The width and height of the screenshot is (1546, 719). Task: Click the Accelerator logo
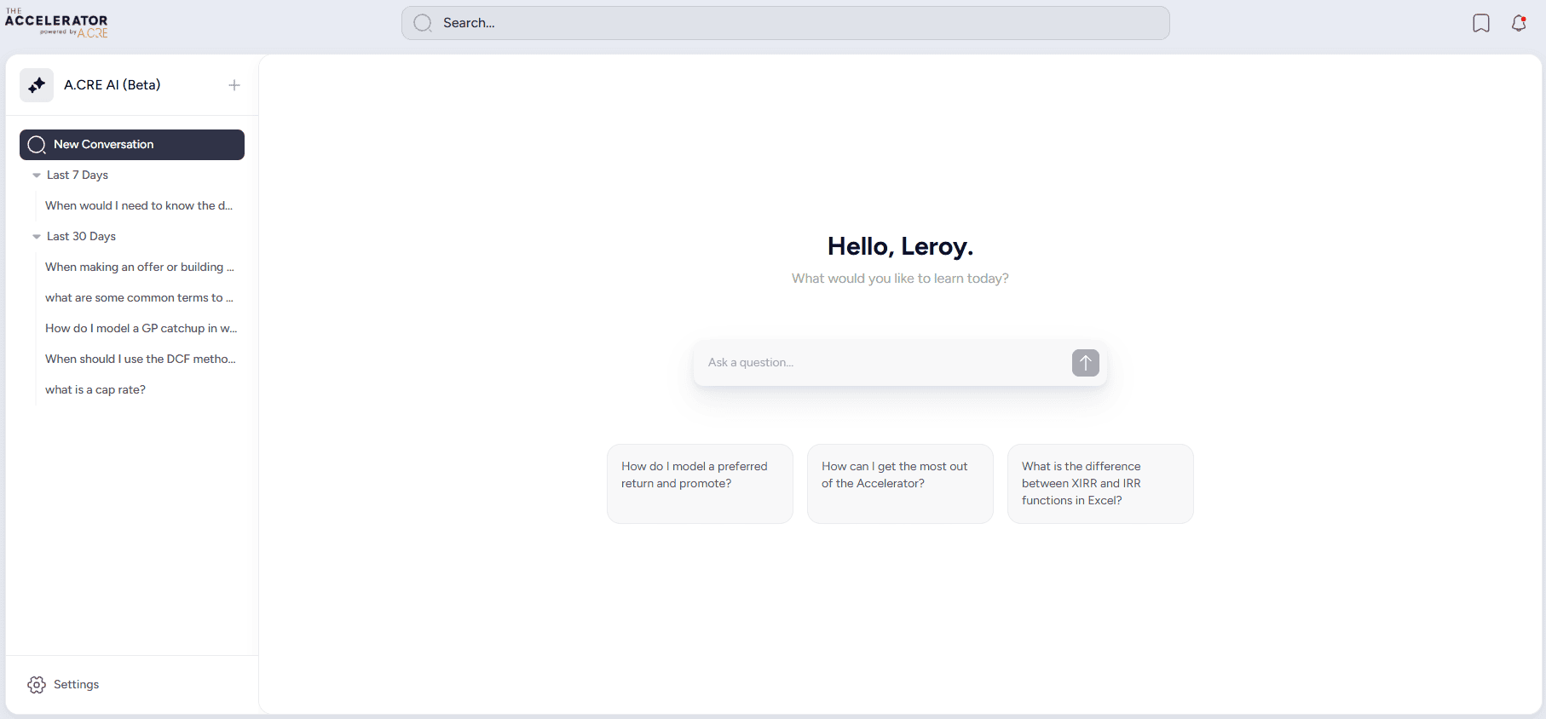click(x=56, y=23)
